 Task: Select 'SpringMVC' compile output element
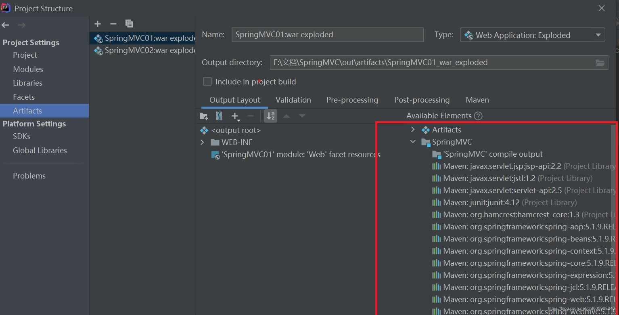click(x=487, y=154)
